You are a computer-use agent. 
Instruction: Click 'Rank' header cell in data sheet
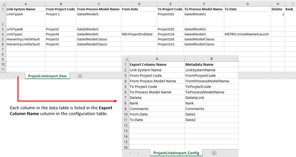290,9
